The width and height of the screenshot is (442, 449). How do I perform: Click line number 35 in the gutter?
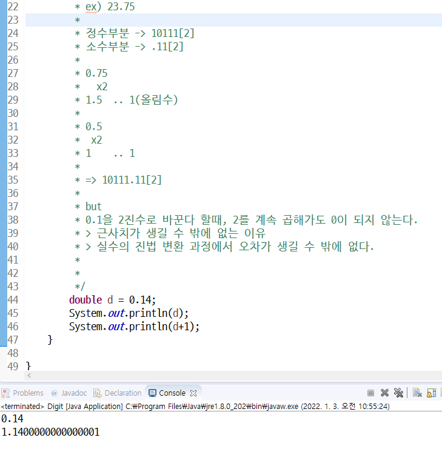13,180
